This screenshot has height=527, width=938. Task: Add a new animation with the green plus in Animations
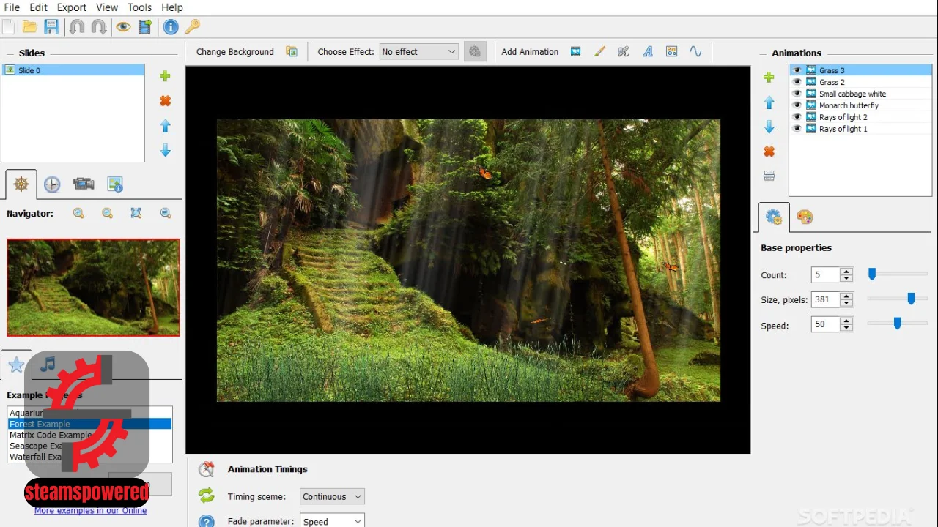point(769,78)
